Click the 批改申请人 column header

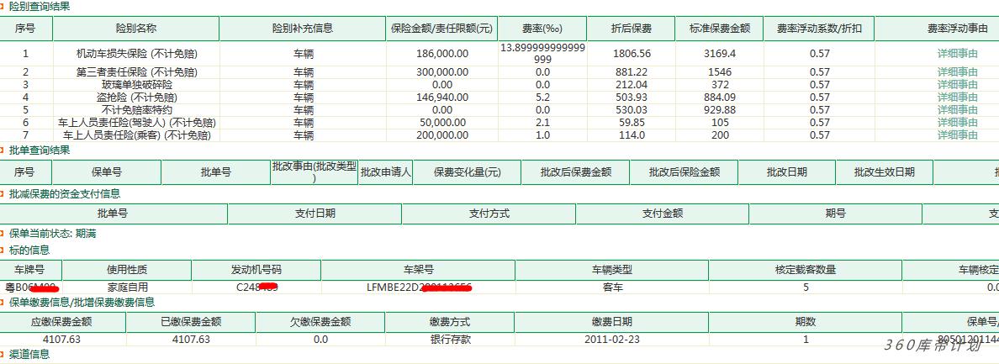tap(385, 171)
